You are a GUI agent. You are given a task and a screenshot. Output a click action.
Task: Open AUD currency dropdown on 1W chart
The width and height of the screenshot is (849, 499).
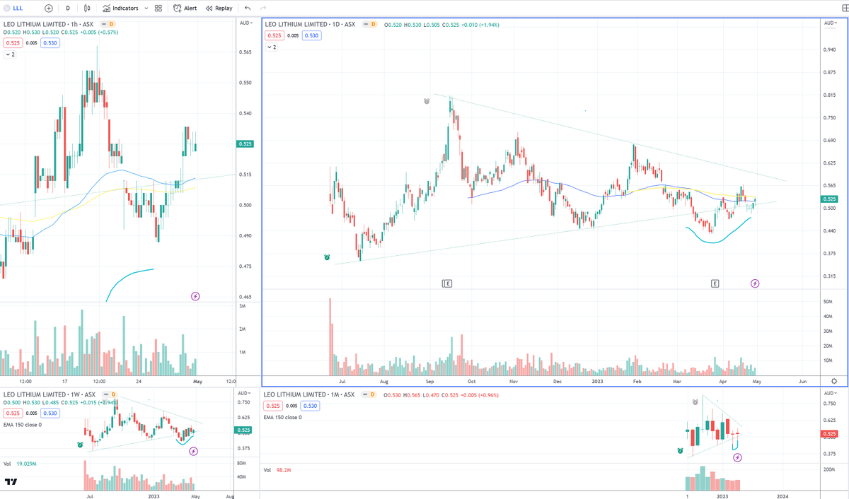coord(245,393)
